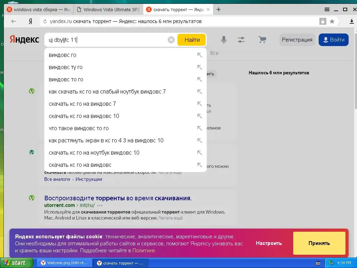Click the yellow 'Найти' search button

click(x=192, y=40)
